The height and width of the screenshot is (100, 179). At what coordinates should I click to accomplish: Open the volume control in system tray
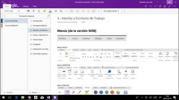tap(150, 97)
